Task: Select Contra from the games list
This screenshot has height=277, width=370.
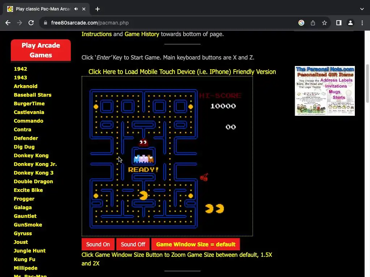Action: coord(22,129)
